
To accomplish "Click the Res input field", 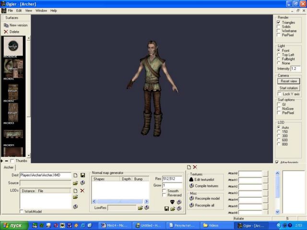I will 172,179.
